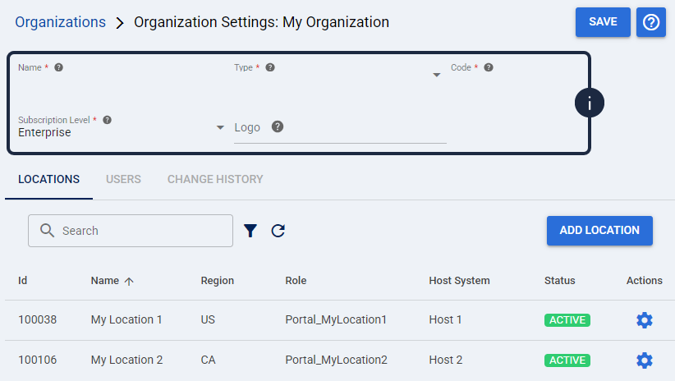The image size is (675, 381).
Task: Click the help question mark button beside SAVE
Action: 651,22
